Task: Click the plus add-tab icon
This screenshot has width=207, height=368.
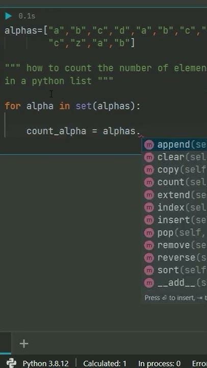Action: pos(24,344)
